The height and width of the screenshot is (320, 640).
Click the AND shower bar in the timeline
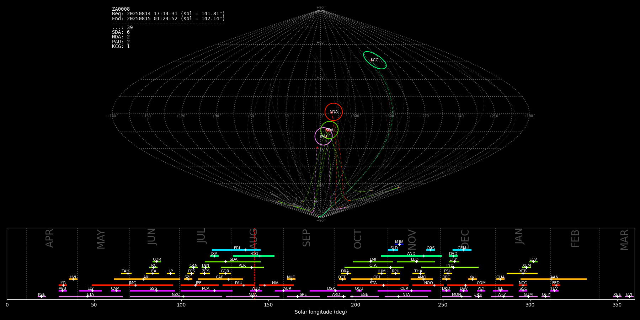click(x=411, y=256)
